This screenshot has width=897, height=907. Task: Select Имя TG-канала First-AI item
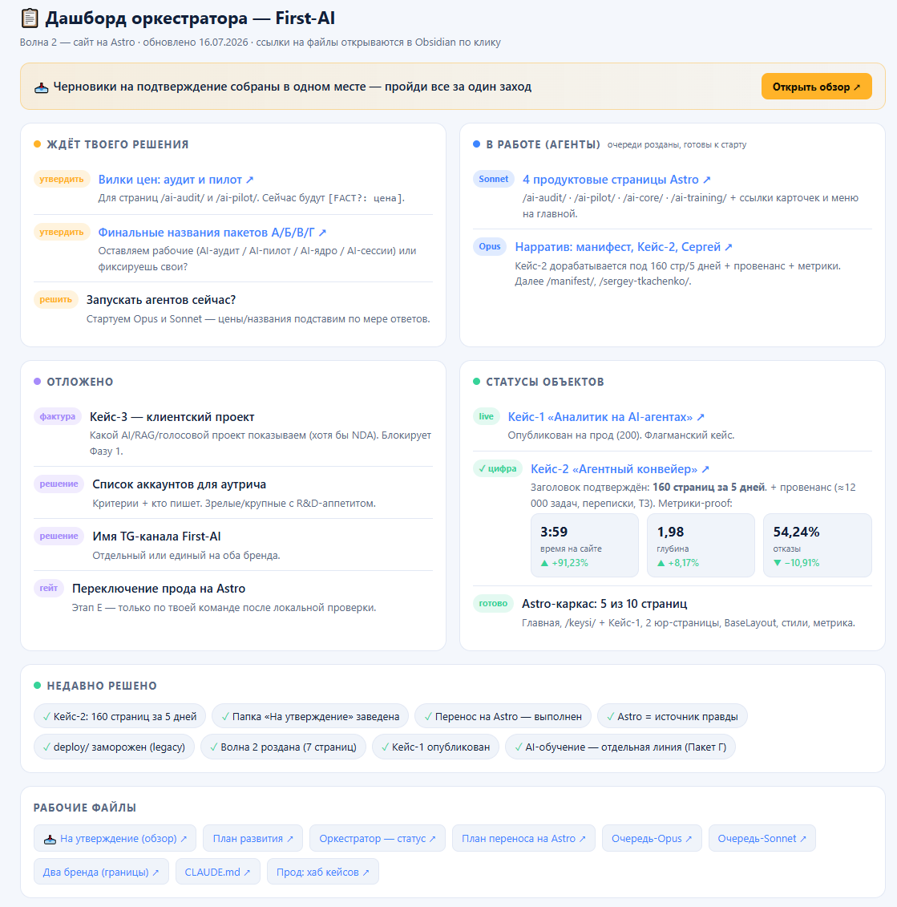pos(157,537)
